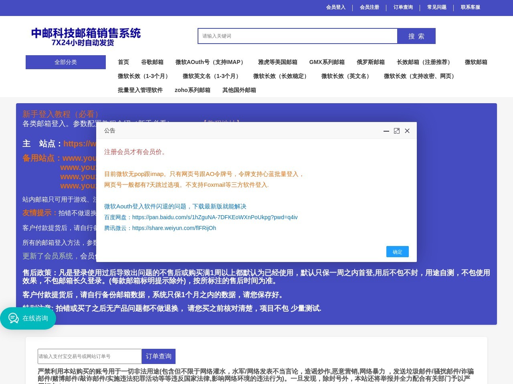This screenshot has height=384, width=513.
Task: Click the 订单查询 order lookup button
Action: [158, 356]
